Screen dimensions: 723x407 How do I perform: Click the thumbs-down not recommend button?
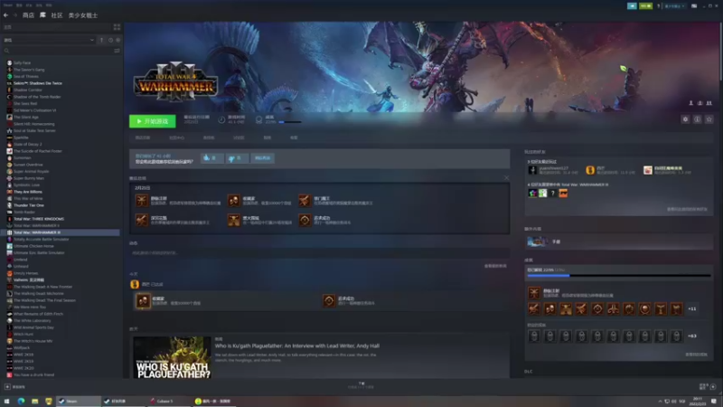[x=236, y=157]
